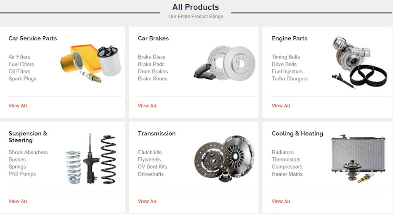393x214 pixels.
Task: Click the radiator cooling product image
Action: pyautogui.click(x=358, y=159)
